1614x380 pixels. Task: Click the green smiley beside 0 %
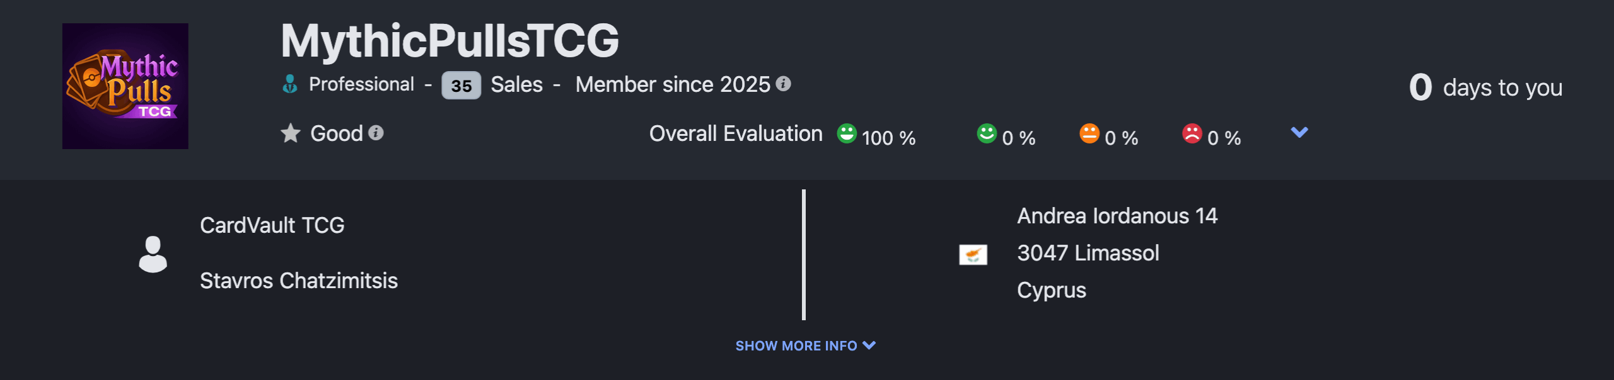coord(987,133)
